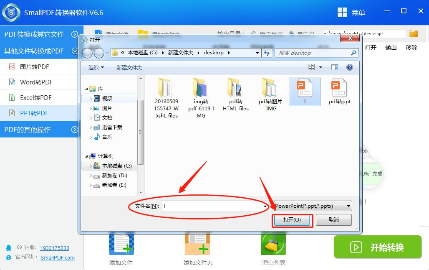Screen dimensions: 429x270
Task: Select 本地磁盘 (C:) in navigation tree
Action: pos(116,166)
